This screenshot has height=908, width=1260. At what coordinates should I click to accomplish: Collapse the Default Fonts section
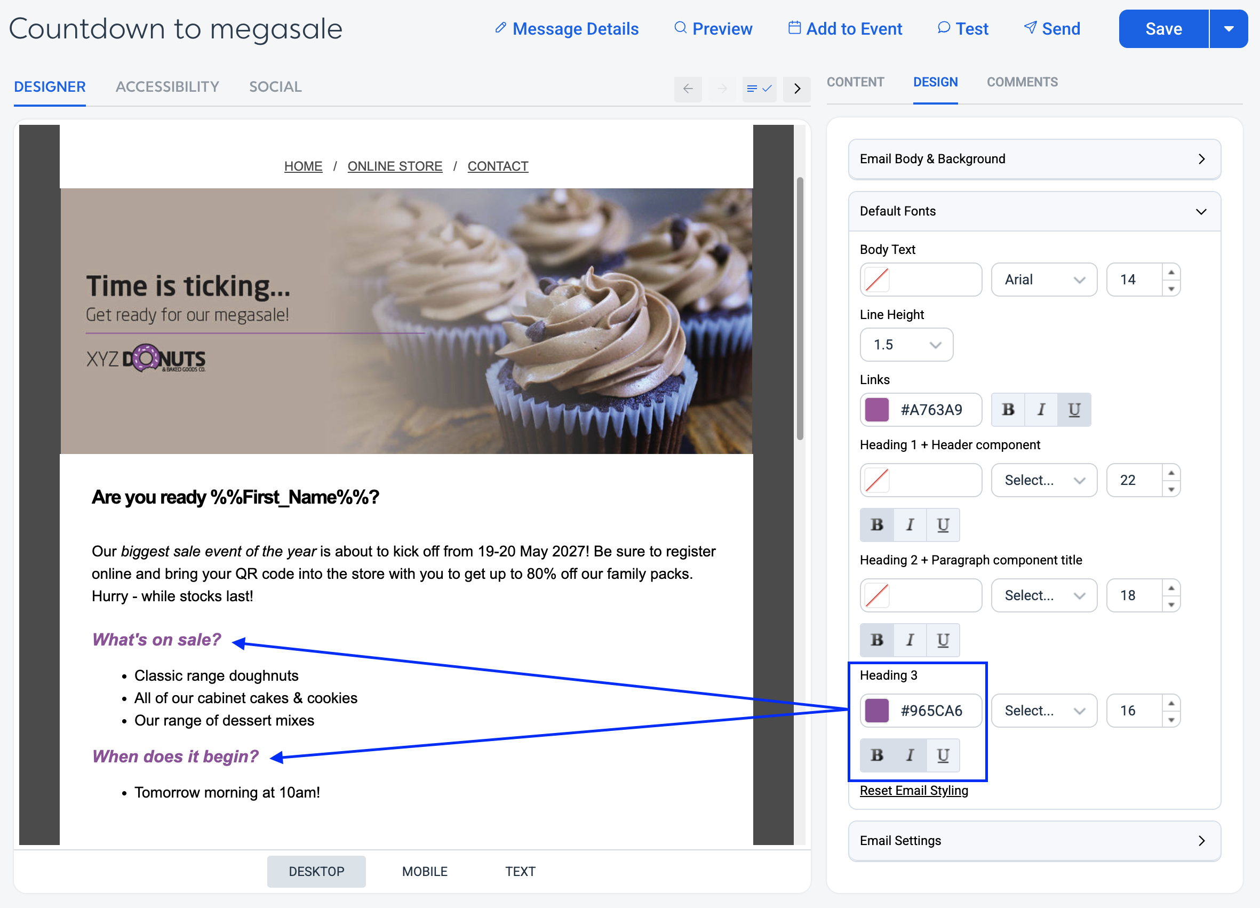[x=1034, y=211]
